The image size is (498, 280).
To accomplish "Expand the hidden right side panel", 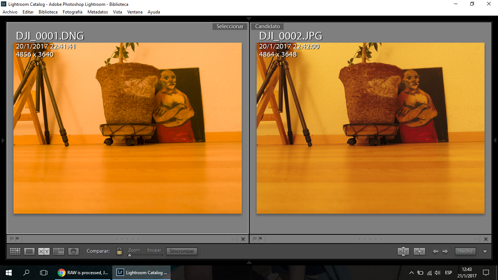I will 495,140.
